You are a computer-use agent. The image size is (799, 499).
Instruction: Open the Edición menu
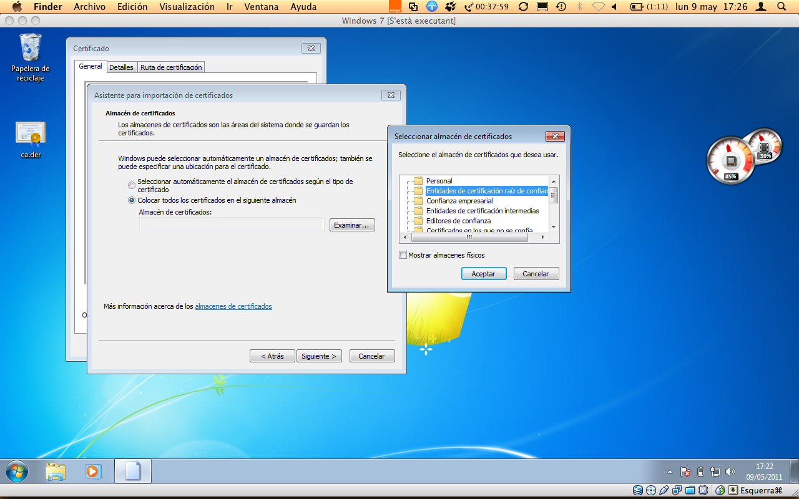click(132, 7)
